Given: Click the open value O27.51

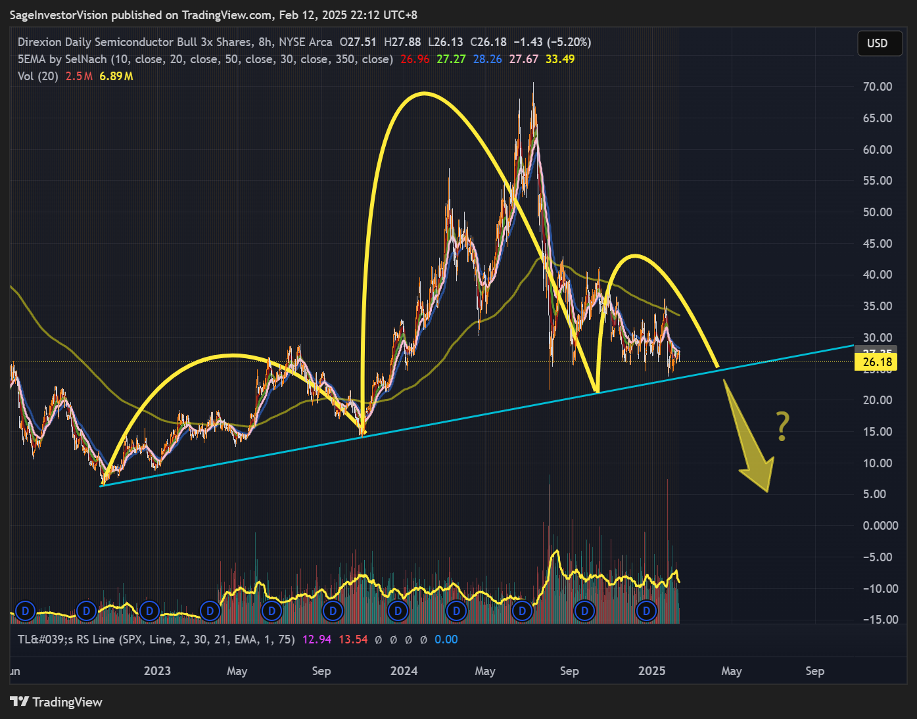Looking at the screenshot, I should click(x=358, y=42).
